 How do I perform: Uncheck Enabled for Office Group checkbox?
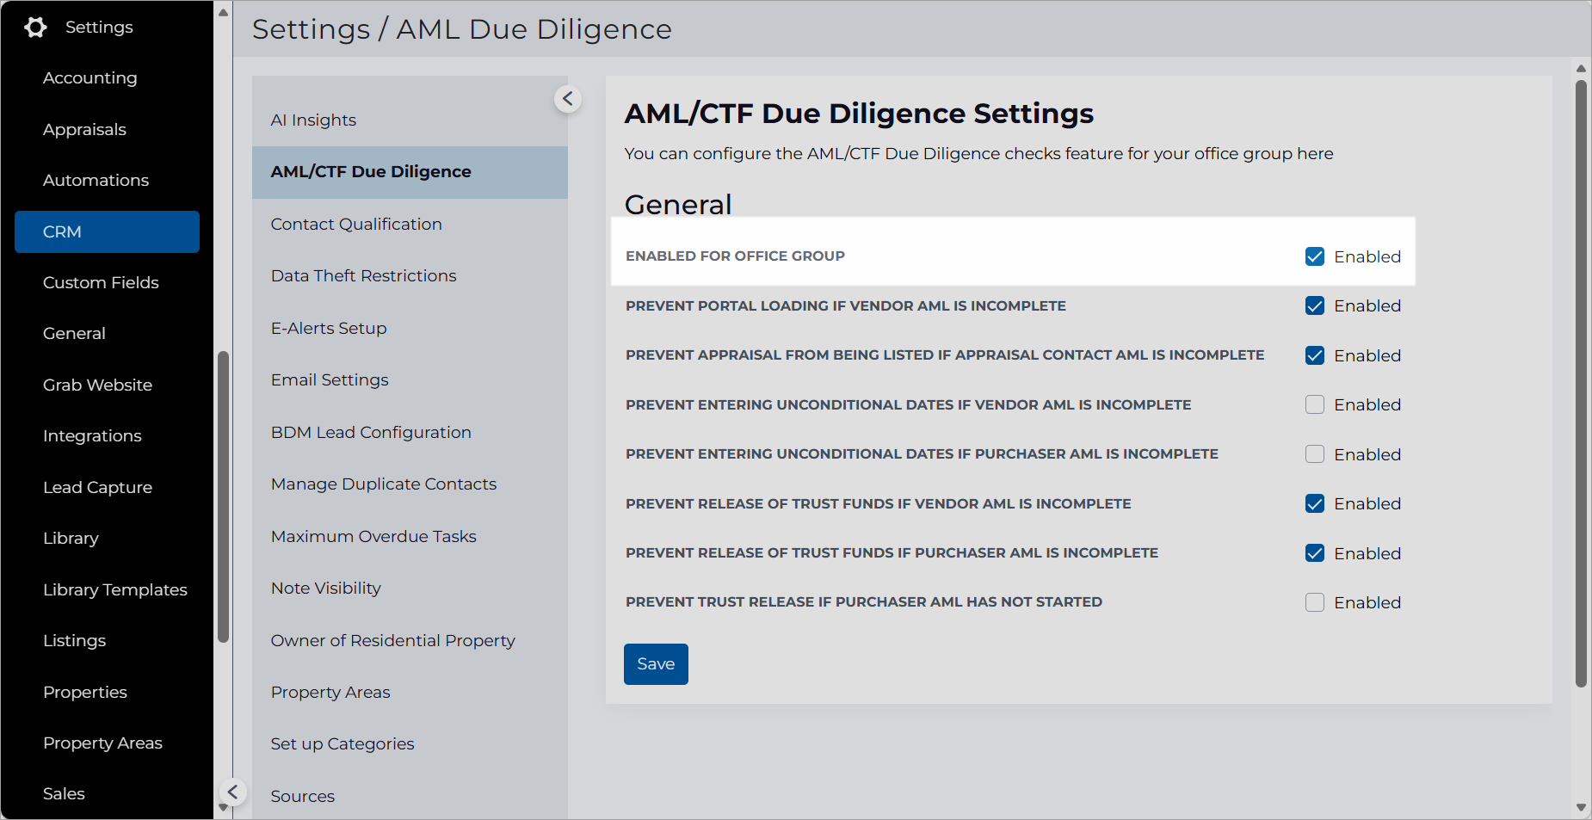tap(1315, 256)
